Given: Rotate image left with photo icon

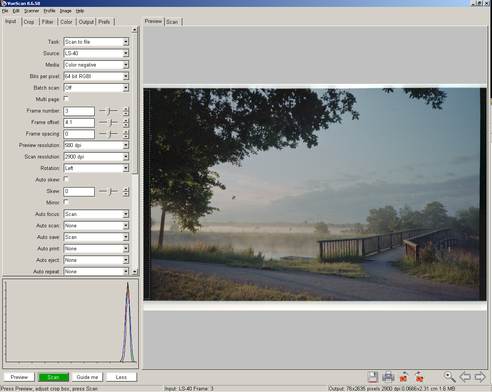Looking at the screenshot, I should pos(403,377).
